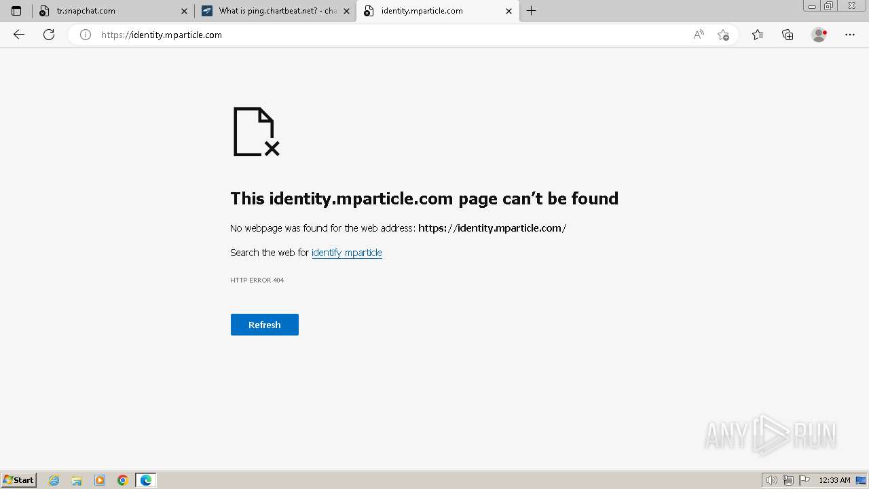
Task: Minimize the Edge browser window
Action: point(812,6)
